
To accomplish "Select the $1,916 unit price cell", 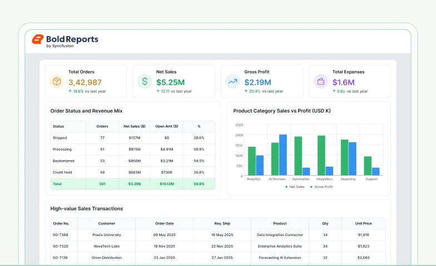I will point(364,235).
